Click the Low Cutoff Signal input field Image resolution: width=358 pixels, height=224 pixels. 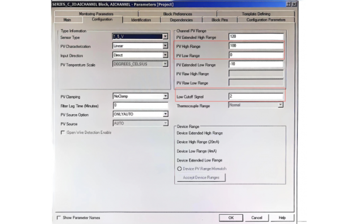(x=256, y=96)
